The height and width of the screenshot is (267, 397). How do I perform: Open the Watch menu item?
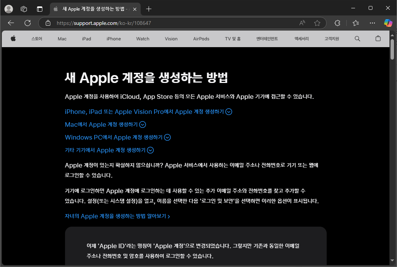143,38
